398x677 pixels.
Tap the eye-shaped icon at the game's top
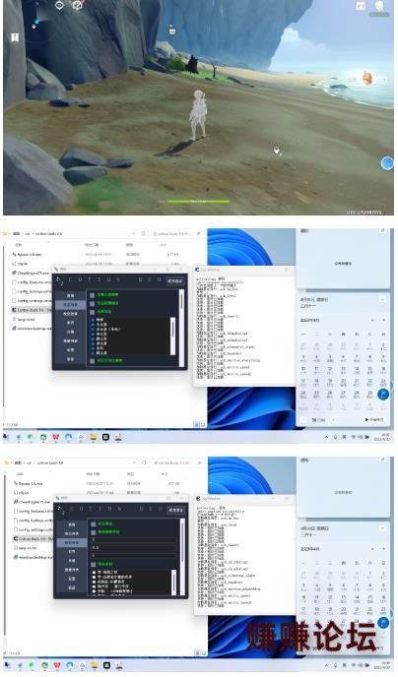(x=60, y=5)
